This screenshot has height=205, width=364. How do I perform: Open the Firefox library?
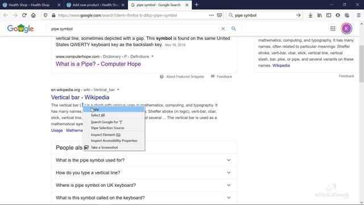click(320, 15)
